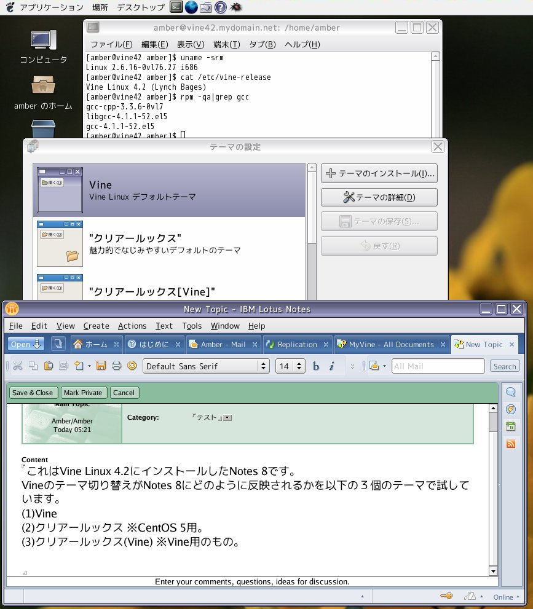
Task: Open the Online status dropdown
Action: pos(507,597)
